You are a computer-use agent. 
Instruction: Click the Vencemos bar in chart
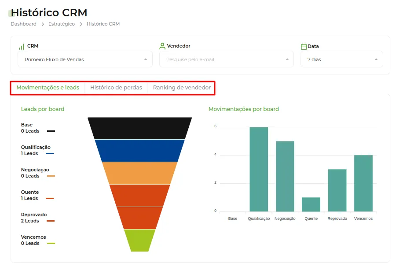click(x=363, y=183)
